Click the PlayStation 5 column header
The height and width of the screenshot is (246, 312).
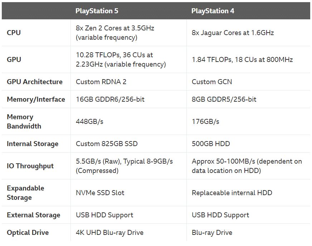[97, 11]
